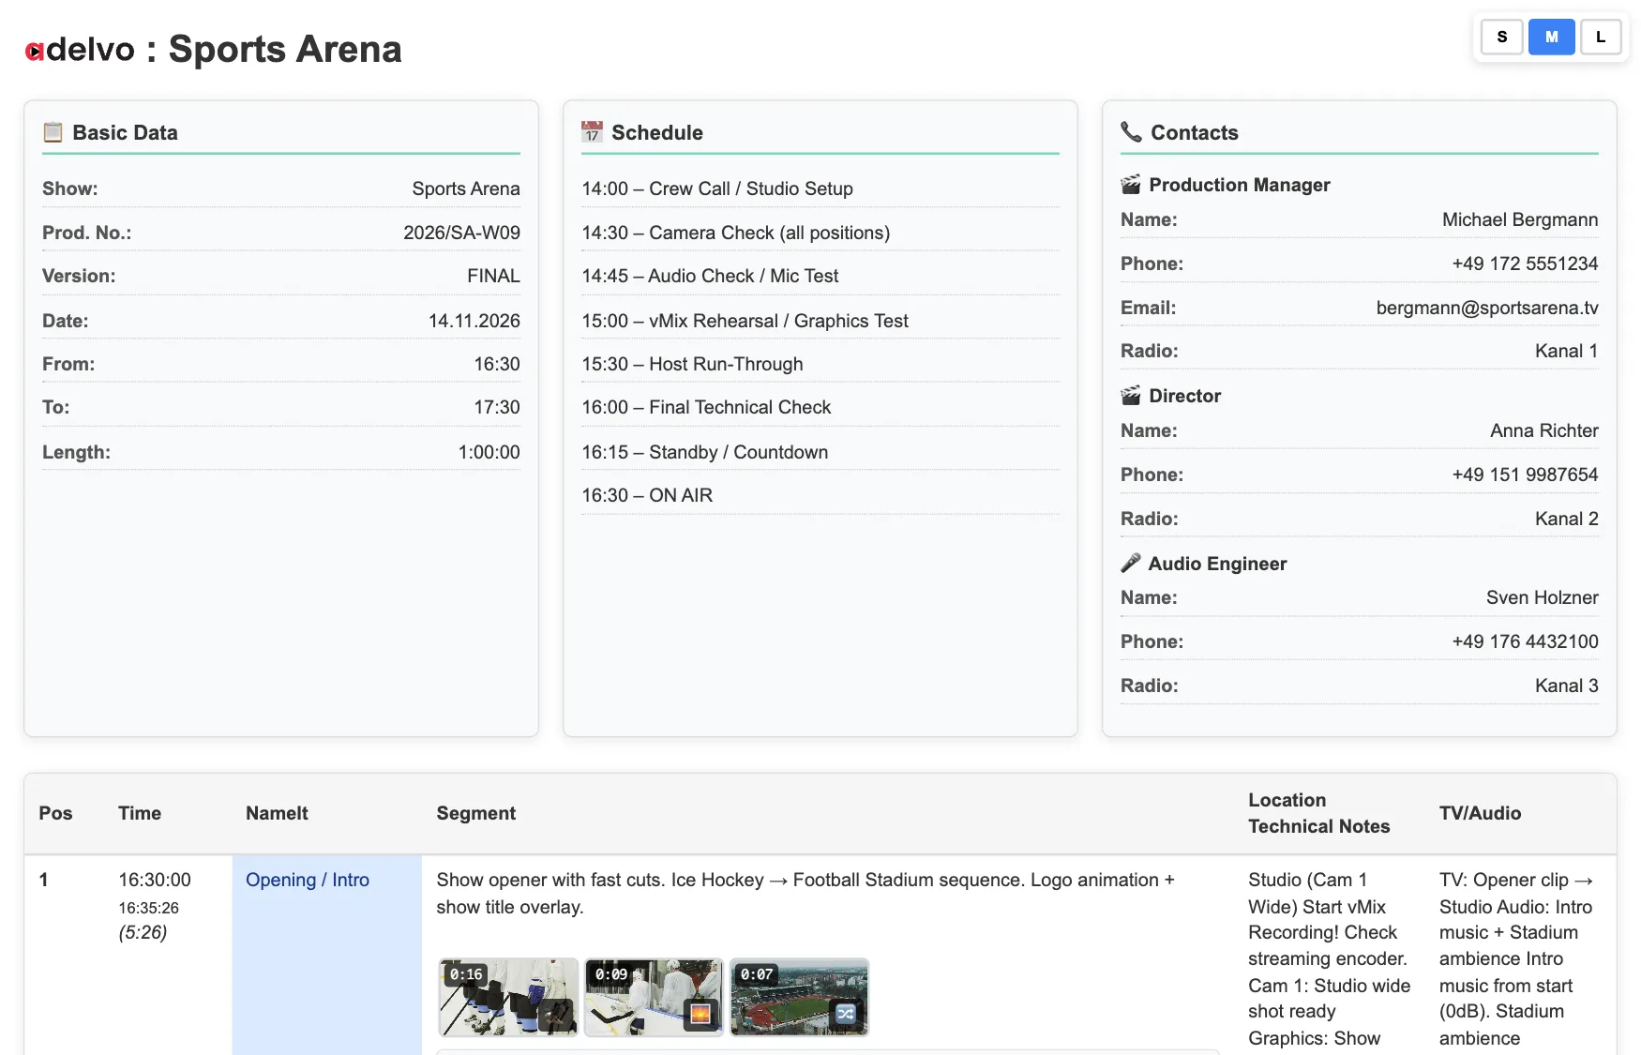Click the overlay icon on the 0:16 thumbnail
This screenshot has height=1055, width=1641.
tap(555, 1013)
